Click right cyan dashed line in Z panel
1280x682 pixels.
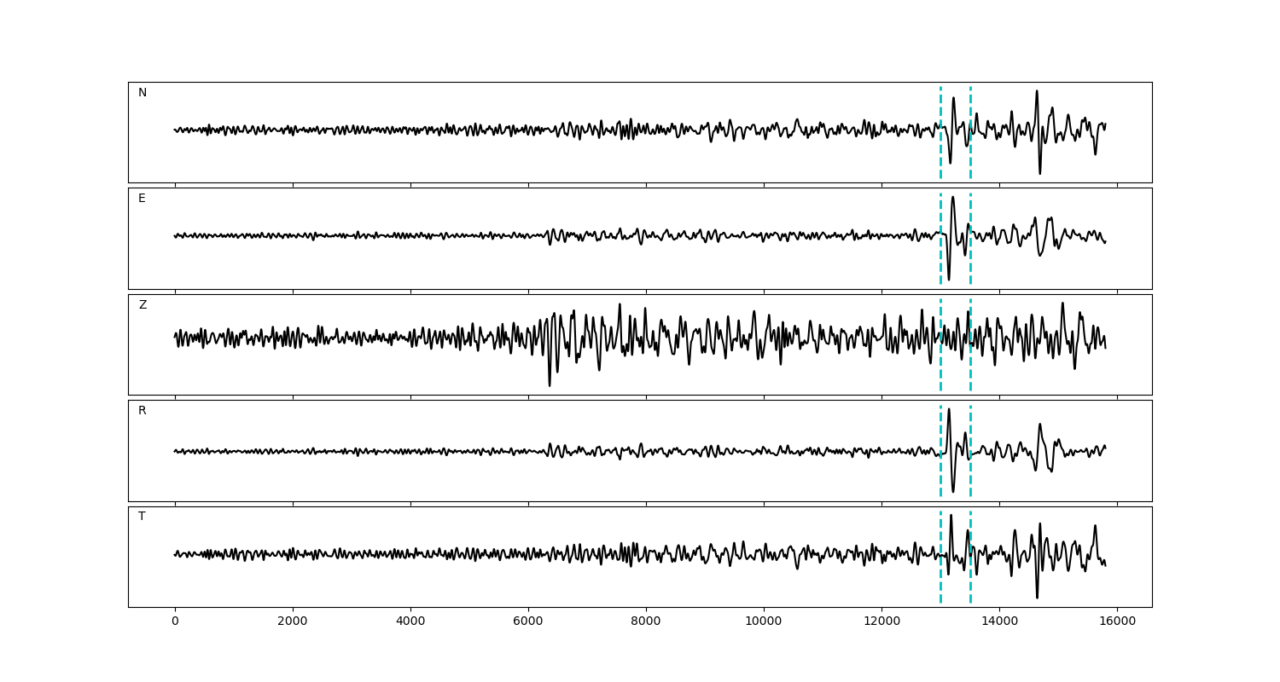[970, 367]
